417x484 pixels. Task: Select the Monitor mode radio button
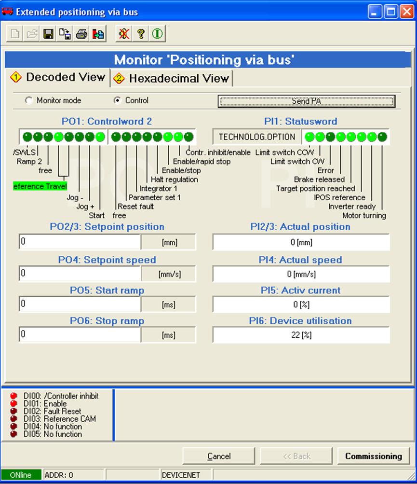(29, 101)
